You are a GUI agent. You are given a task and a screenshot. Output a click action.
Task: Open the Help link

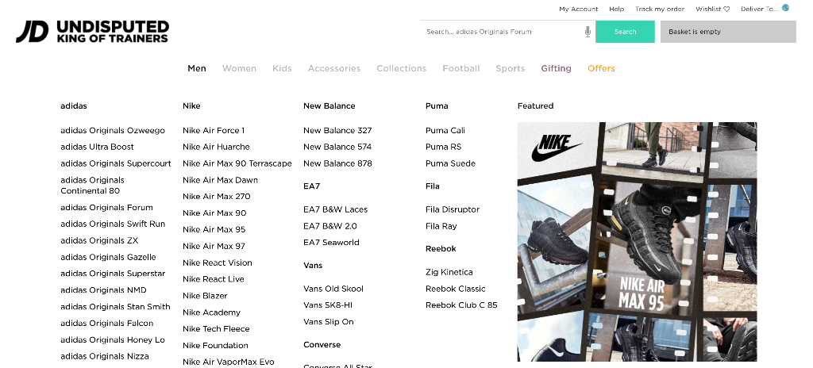[616, 9]
